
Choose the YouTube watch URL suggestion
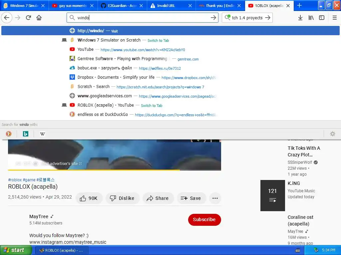[x=170, y=49]
